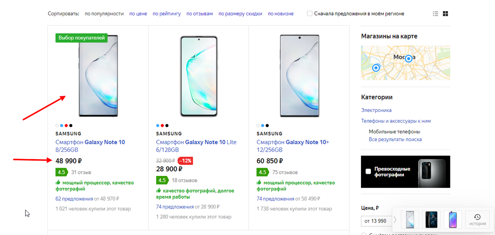Tick the Превосходные фотографии checkbox
This screenshot has height=235, width=495.
coord(368,171)
